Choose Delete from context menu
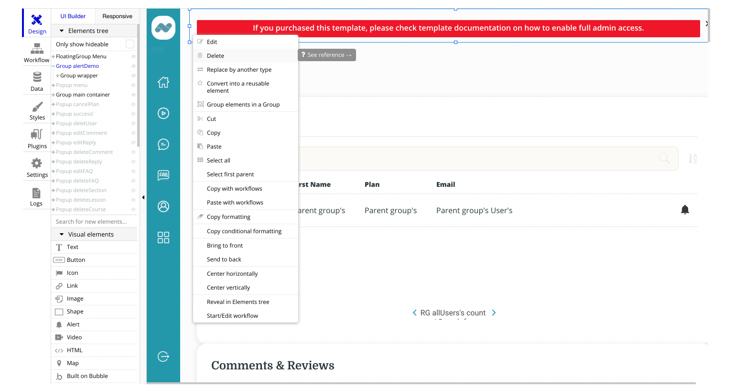 click(x=246, y=56)
